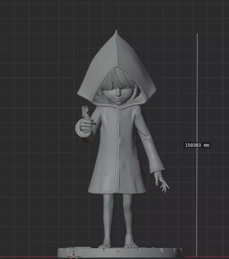Click the red-white 3D cursor crosshair
Screen dimensions: 229x259
coord(74,256)
